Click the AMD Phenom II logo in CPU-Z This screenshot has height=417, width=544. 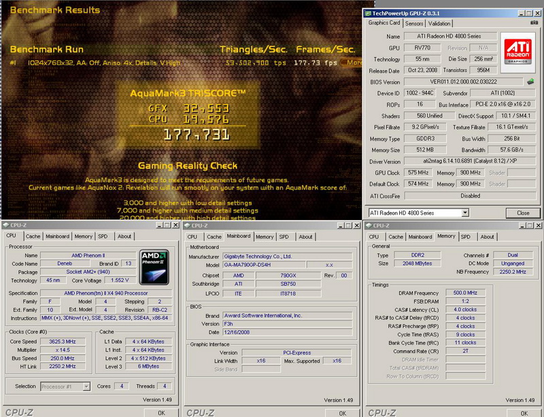click(x=154, y=267)
